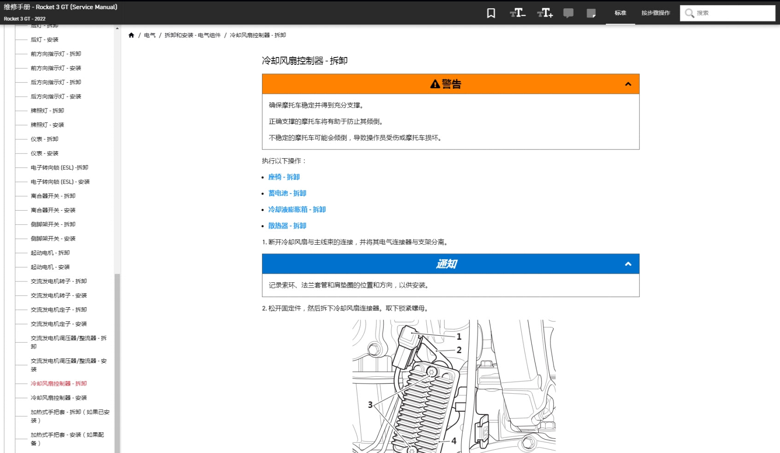Open the 冷却液膨胀箱 - 拆卸 link
Image resolution: width=780 pixels, height=453 pixels.
[x=297, y=210]
